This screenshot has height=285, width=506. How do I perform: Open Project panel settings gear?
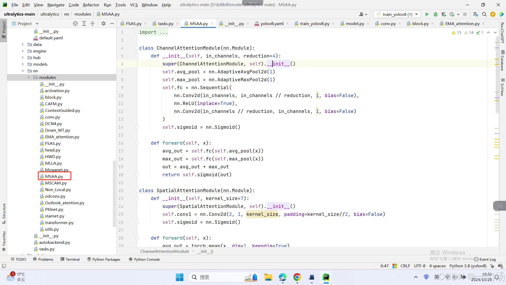pyautogui.click(x=104, y=23)
